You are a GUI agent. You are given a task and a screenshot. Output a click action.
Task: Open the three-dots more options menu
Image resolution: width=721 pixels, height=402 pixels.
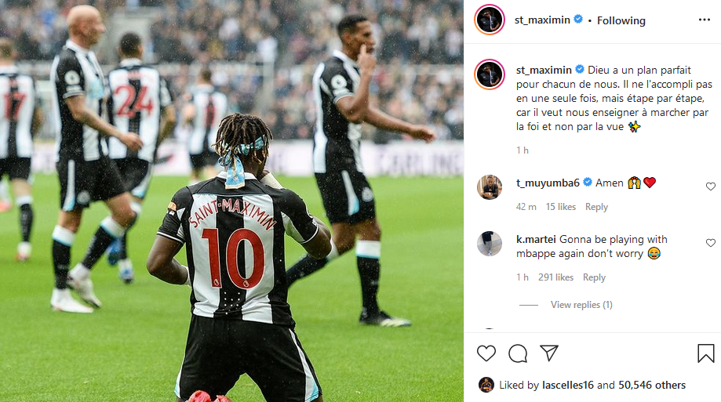[705, 20]
